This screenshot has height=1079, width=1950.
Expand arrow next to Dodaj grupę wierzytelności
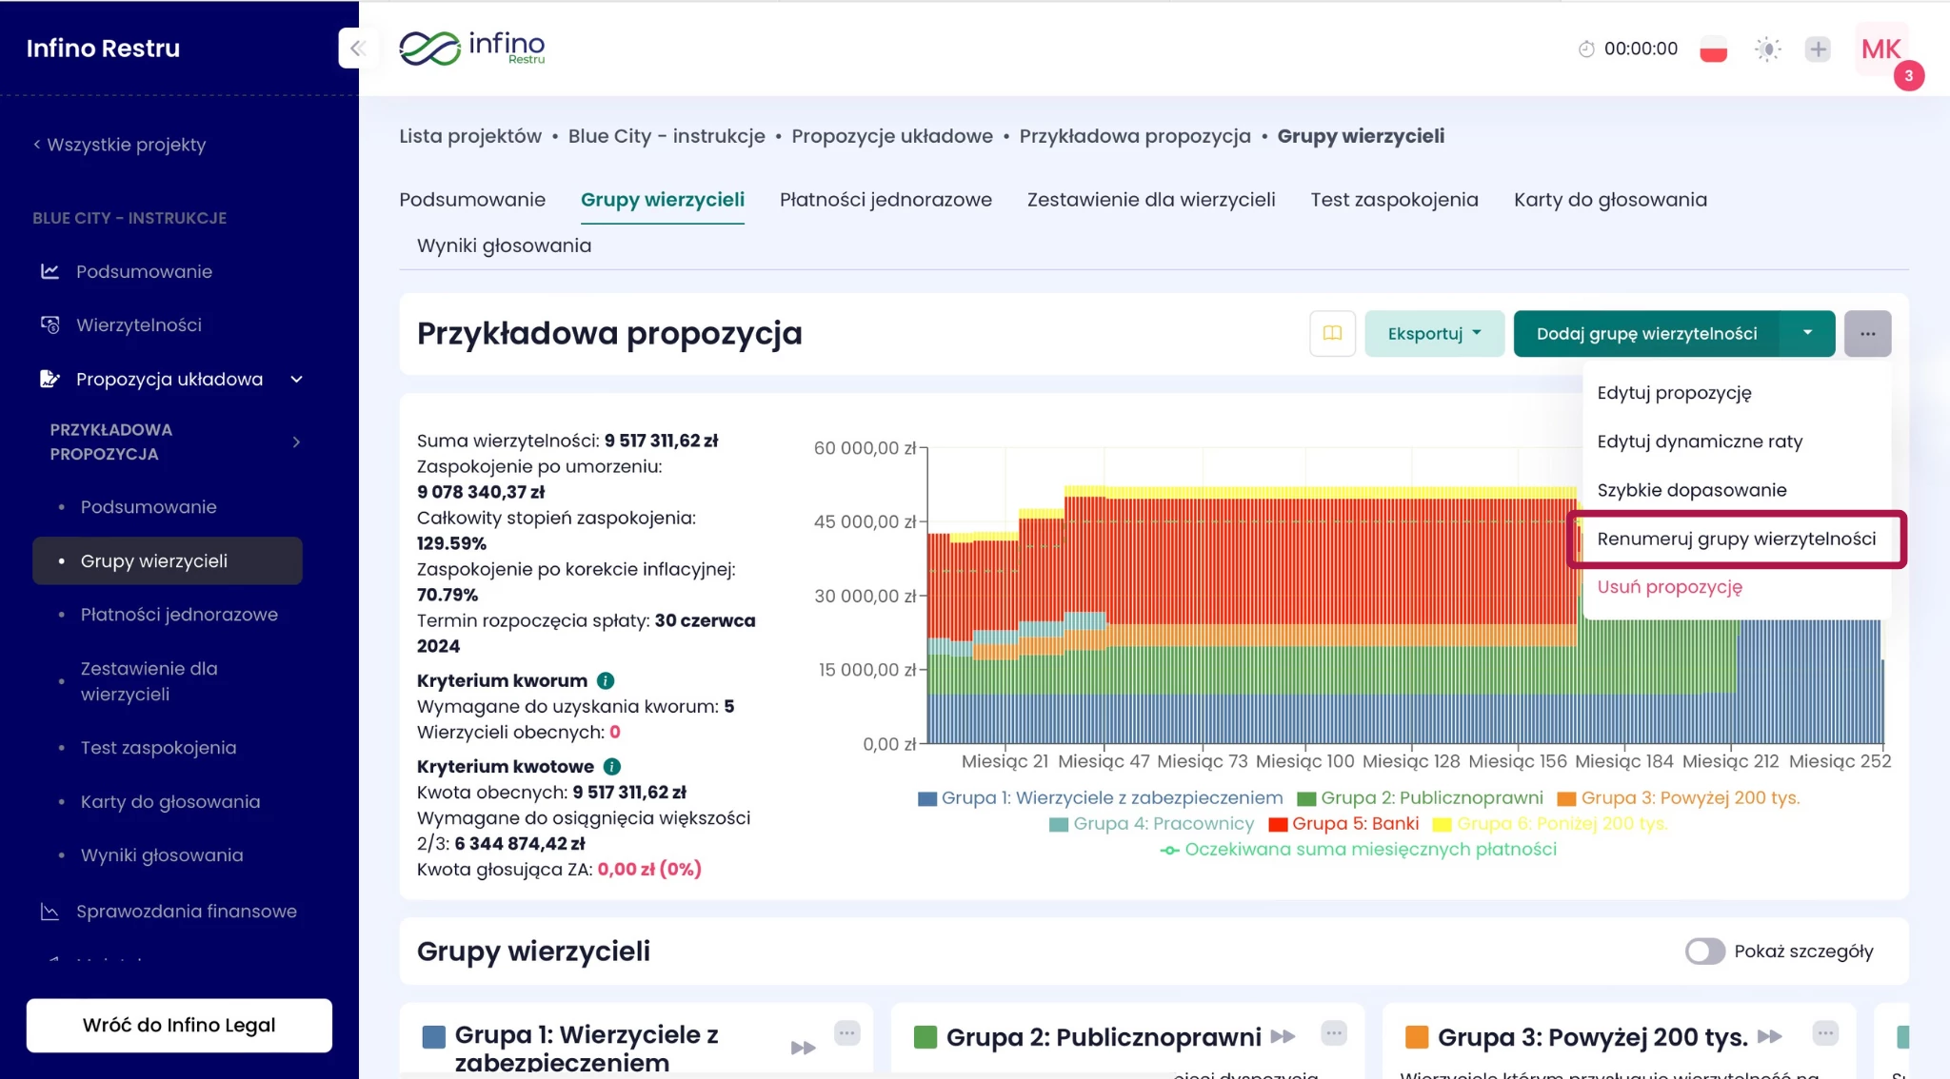coord(1807,334)
